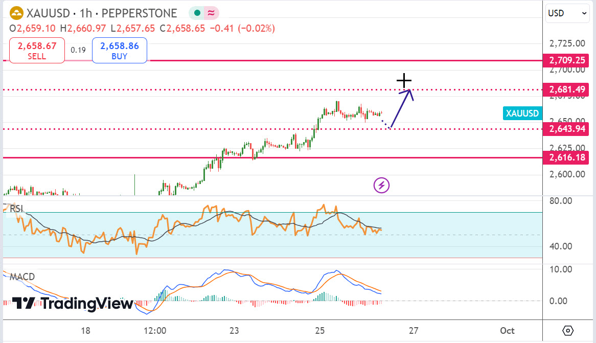The height and width of the screenshot is (343, 596).
Task: Open the USD currency dropdown
Action: tap(567, 13)
